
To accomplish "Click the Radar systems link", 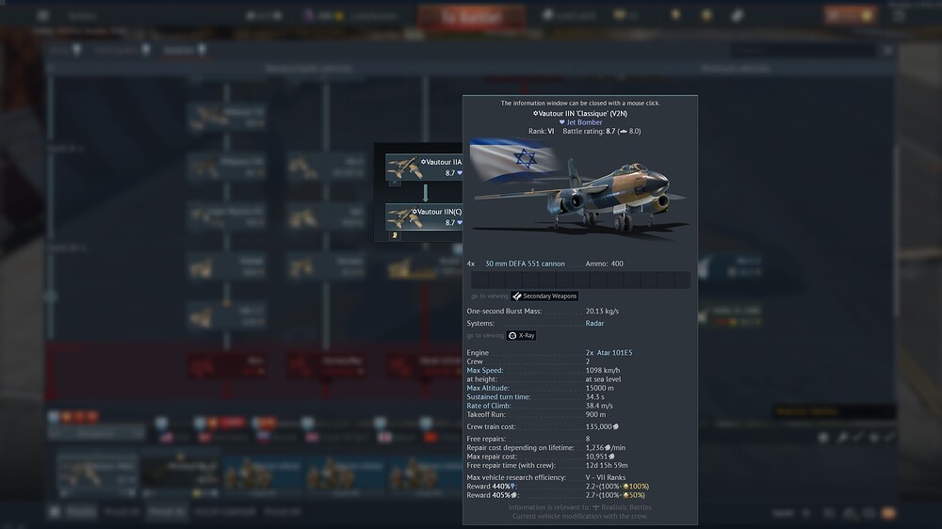I will click(x=594, y=323).
